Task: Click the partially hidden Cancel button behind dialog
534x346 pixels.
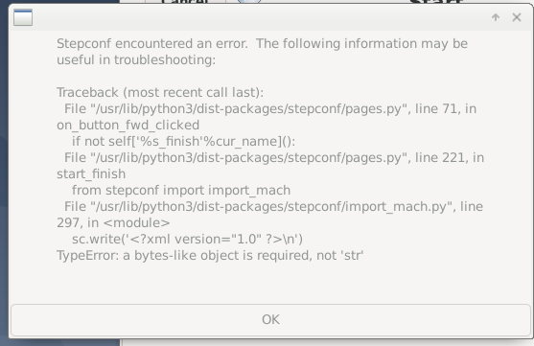Action: click(185, 2)
